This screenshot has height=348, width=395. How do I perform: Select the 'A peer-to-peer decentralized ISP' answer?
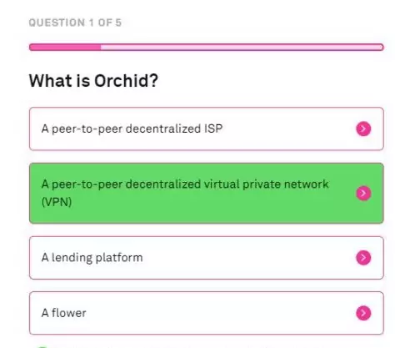(x=207, y=129)
